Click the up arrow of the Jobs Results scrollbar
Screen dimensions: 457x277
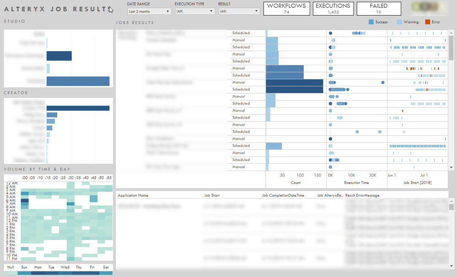451,33
